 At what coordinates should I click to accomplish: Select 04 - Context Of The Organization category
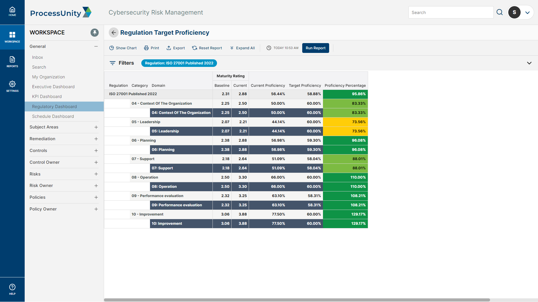tap(162, 103)
